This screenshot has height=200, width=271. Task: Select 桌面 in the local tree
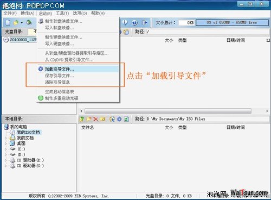21,143
